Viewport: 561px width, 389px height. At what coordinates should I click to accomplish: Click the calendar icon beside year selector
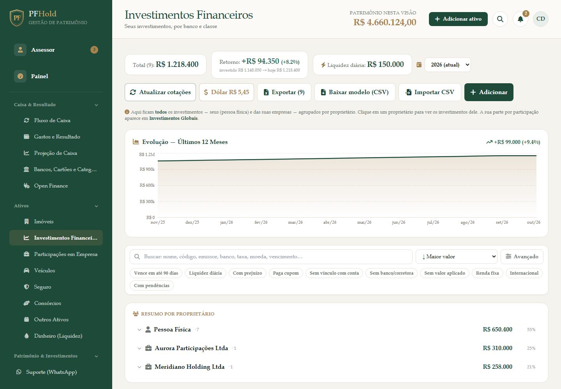419,65
